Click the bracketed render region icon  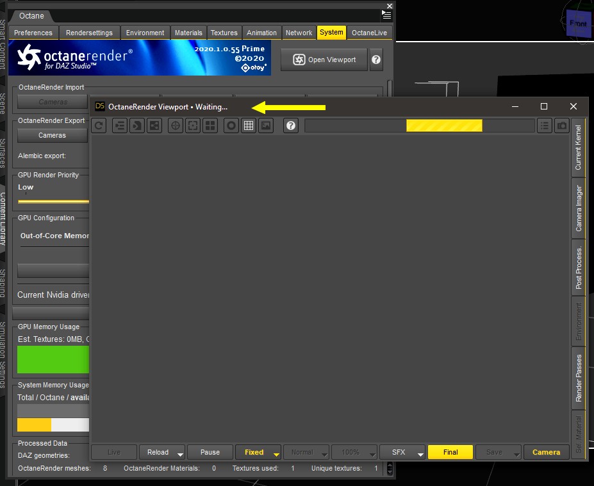(x=193, y=126)
